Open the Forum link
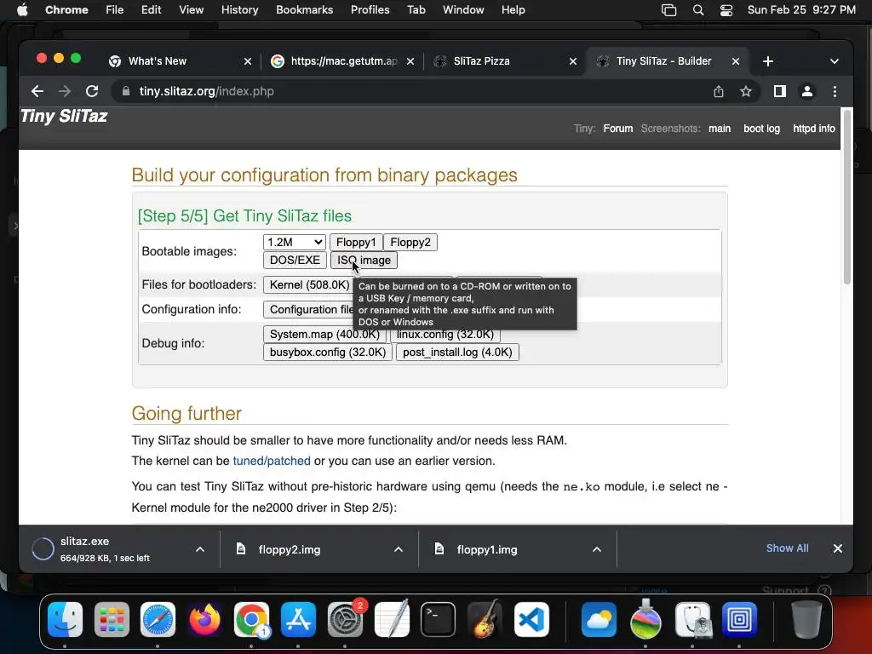This screenshot has height=654, width=872. tap(618, 129)
